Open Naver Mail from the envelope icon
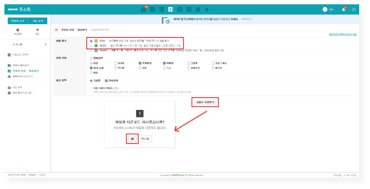Screen dimensions: 370x189 (143, 10)
